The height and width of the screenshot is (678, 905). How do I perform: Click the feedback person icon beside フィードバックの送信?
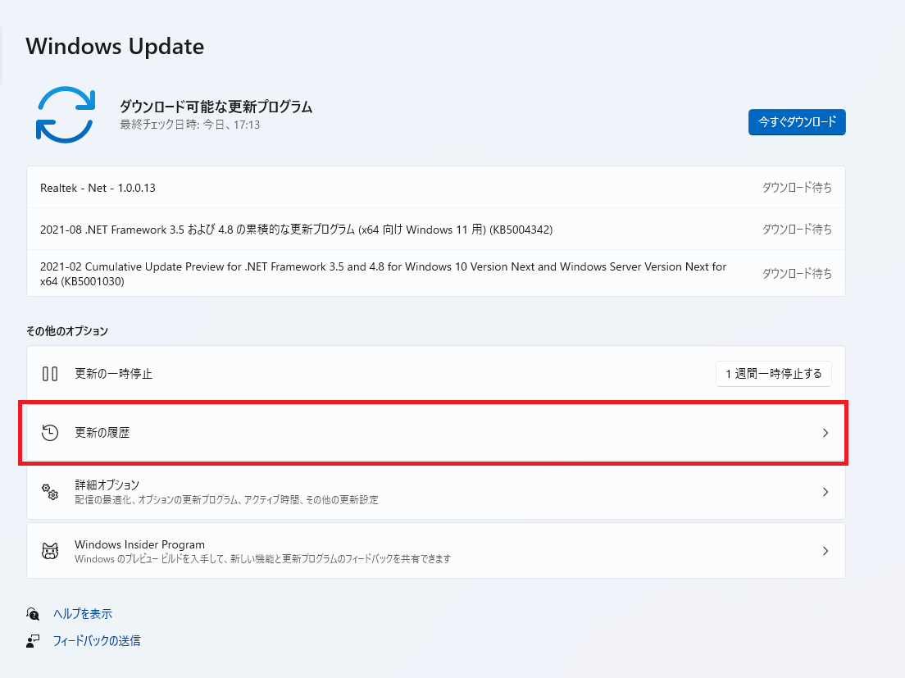click(33, 641)
